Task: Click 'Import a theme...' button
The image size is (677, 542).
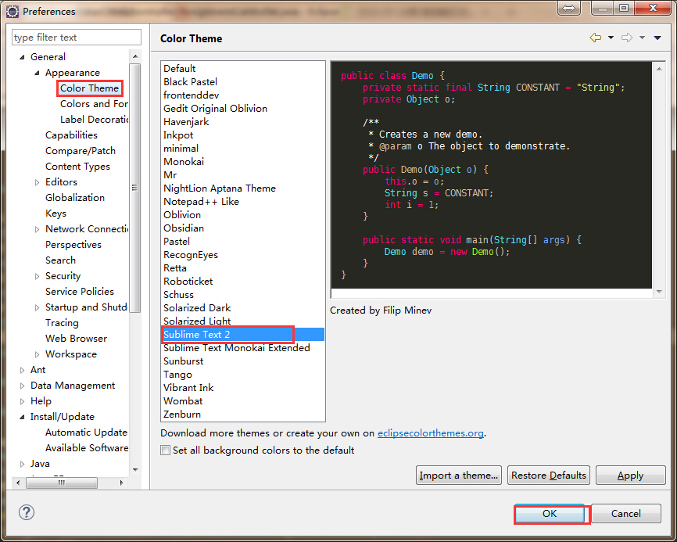Action: [x=459, y=475]
